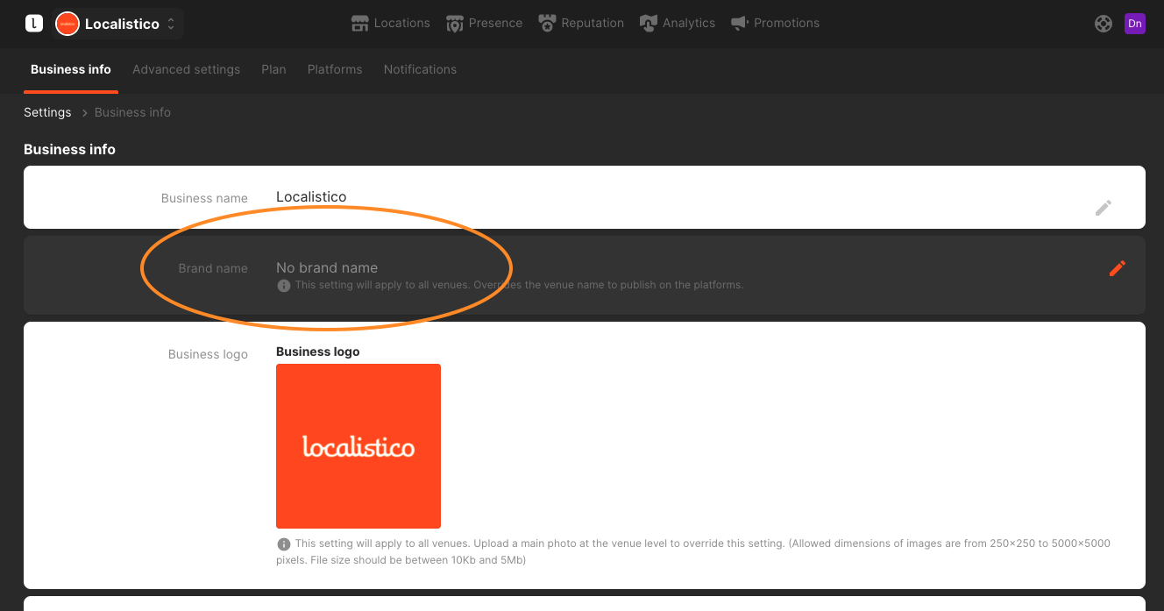Click the bold 'Business logo' heading
Viewport: 1164px width, 611px height.
pyautogui.click(x=317, y=352)
